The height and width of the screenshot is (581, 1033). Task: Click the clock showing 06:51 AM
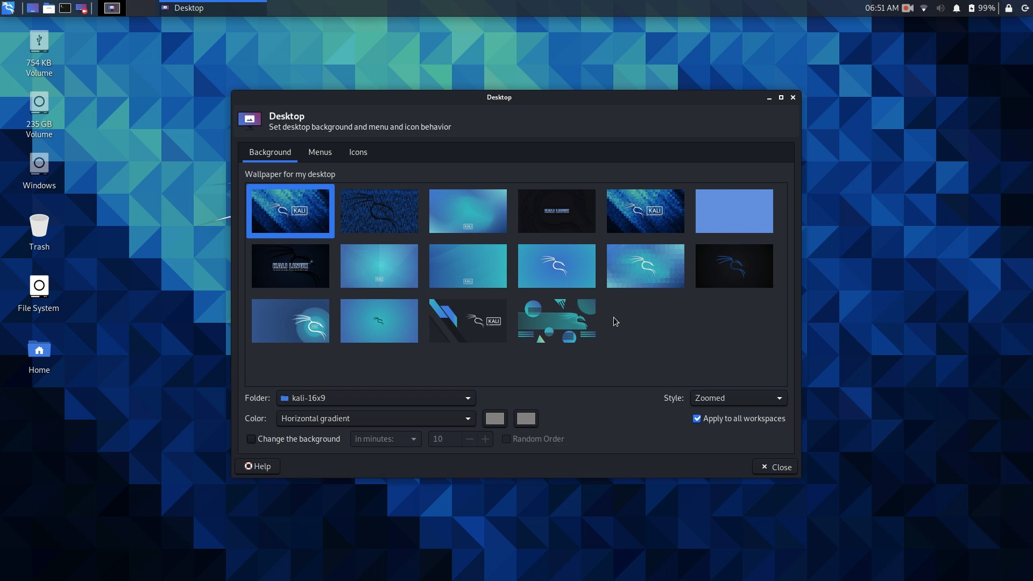[881, 8]
